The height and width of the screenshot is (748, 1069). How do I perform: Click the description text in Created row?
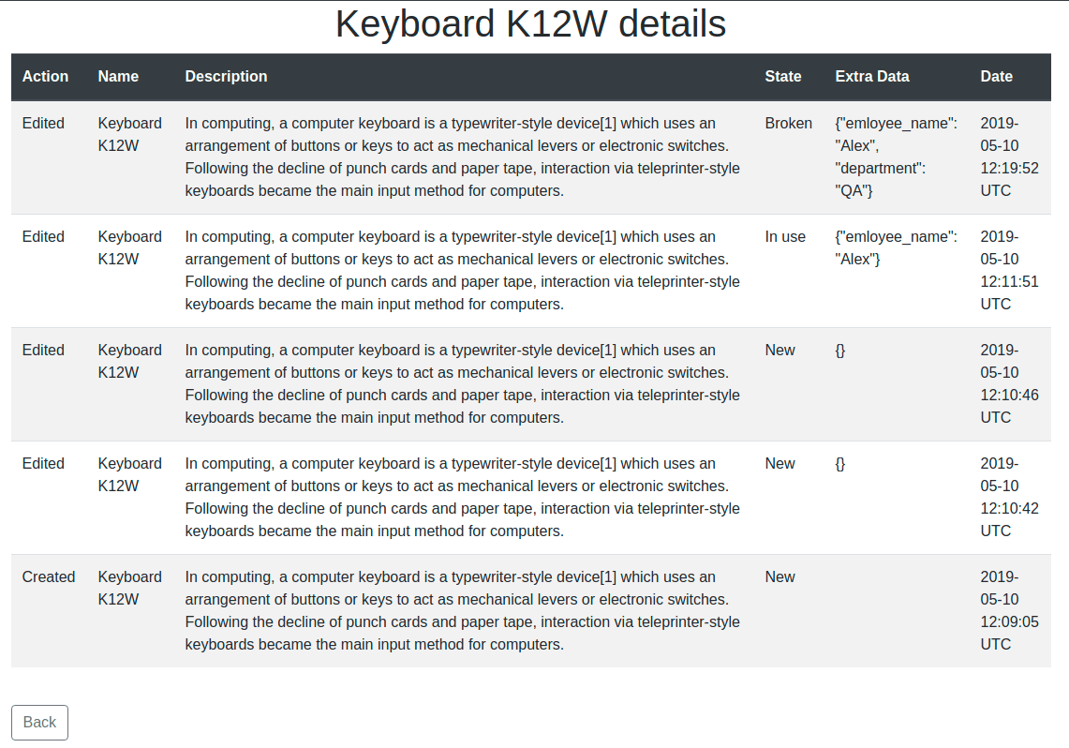[462, 611]
